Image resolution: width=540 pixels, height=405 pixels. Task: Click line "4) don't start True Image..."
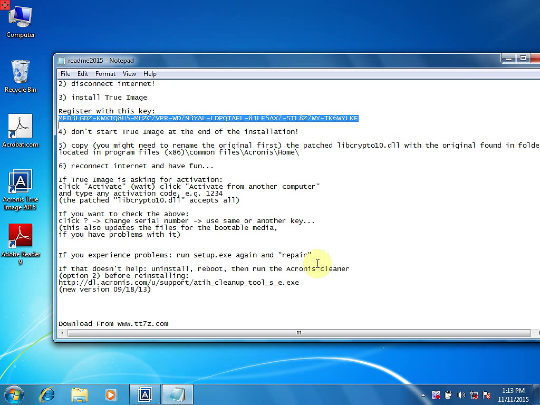click(x=178, y=131)
